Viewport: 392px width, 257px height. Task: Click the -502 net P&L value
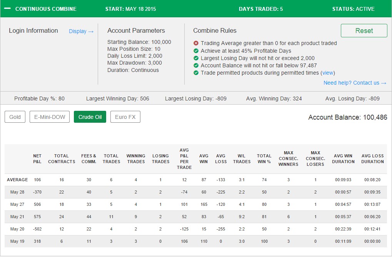tap(37, 229)
